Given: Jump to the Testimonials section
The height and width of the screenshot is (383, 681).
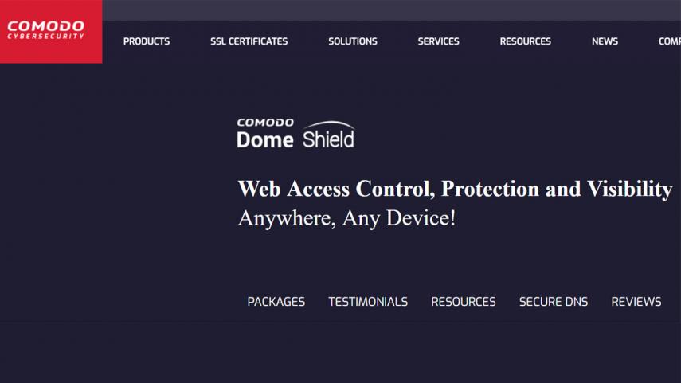Looking at the screenshot, I should click(x=368, y=301).
